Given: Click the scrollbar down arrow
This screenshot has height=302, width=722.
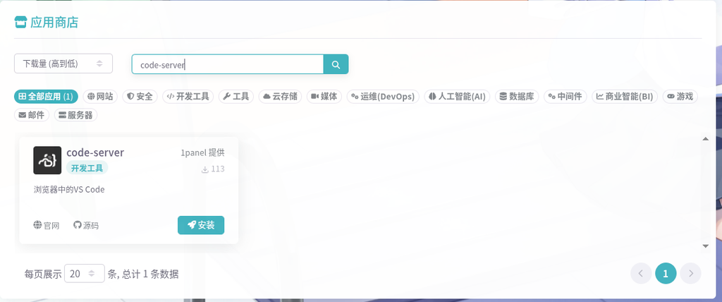Looking at the screenshot, I should 705,246.
